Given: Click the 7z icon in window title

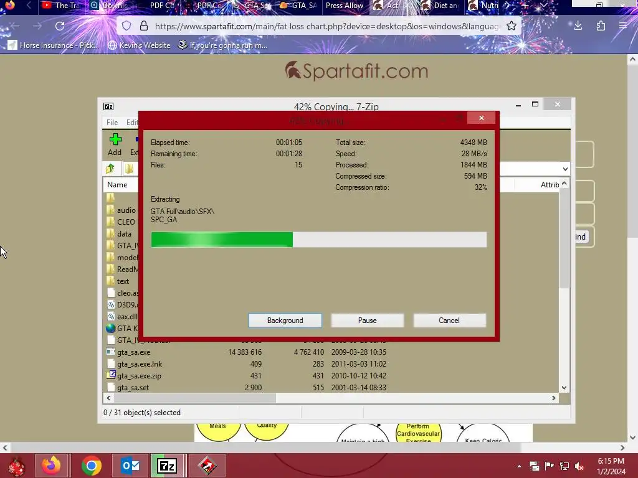Looking at the screenshot, I should point(108,106).
